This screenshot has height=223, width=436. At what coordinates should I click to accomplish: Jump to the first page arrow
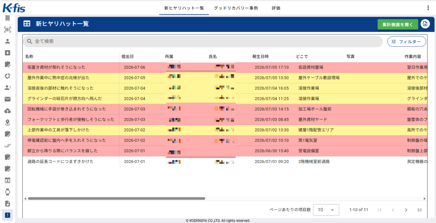tap(379, 210)
